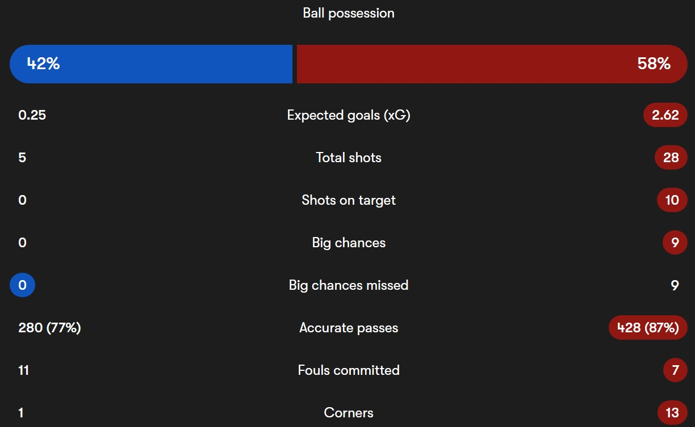The image size is (695, 427).
Task: Click the red 7 fouls committed badge
Action: click(675, 370)
